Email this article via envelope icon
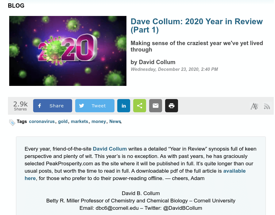 [x=156, y=106]
